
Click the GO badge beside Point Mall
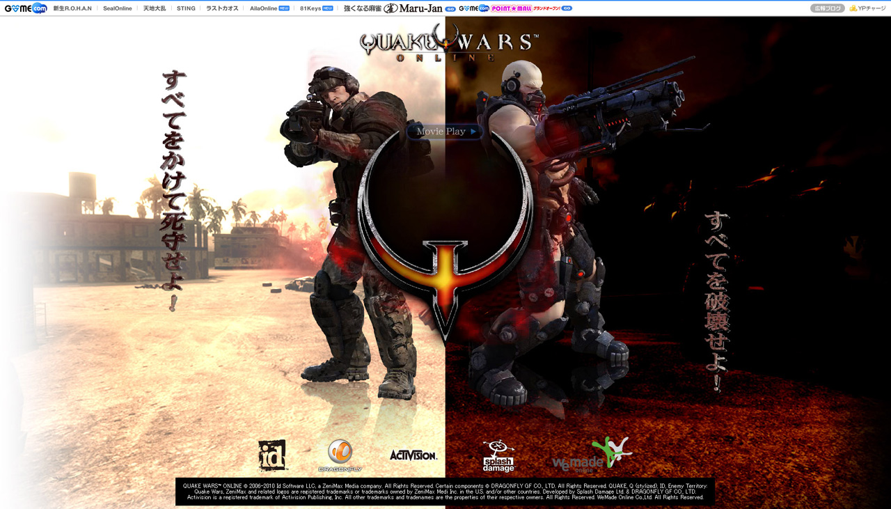[567, 8]
